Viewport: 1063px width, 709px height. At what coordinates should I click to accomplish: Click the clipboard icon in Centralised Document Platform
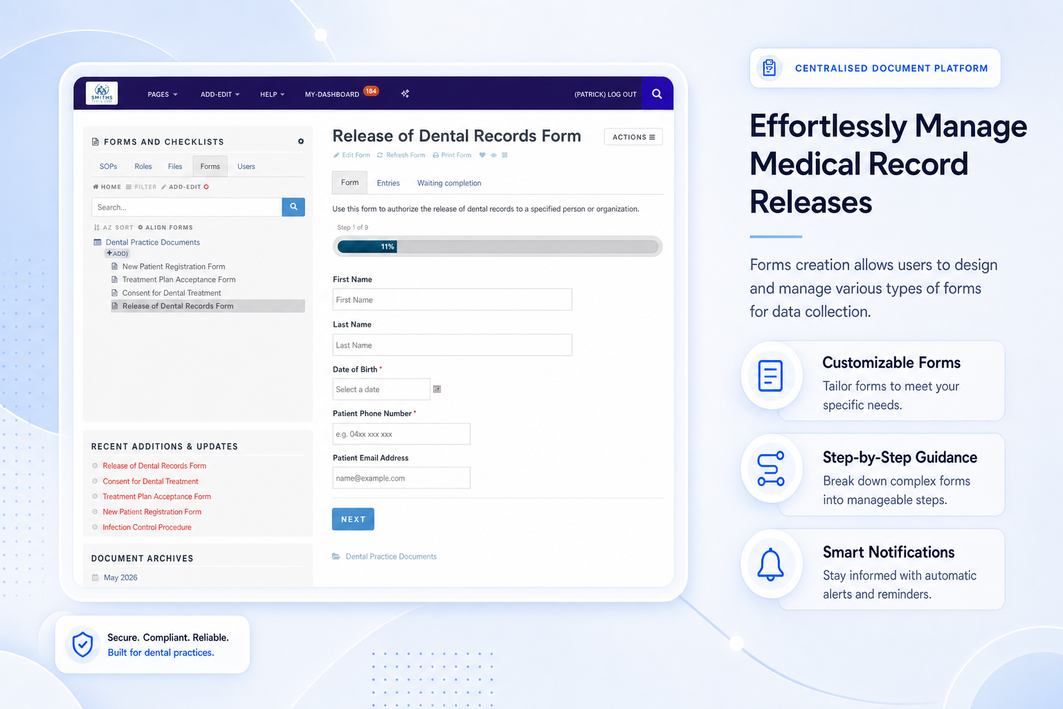pyautogui.click(x=769, y=68)
